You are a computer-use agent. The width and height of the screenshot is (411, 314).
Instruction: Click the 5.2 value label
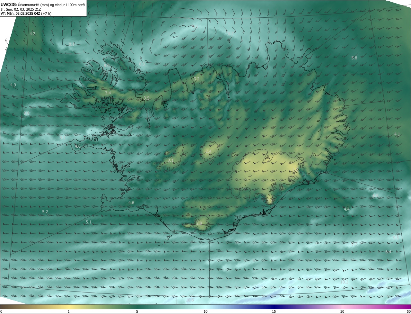45,212
